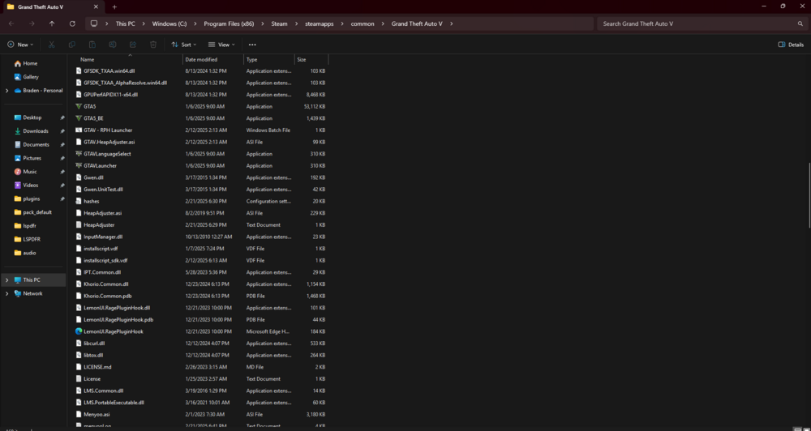This screenshot has height=431, width=811.
Task: Open the Sort dropdown menu
Action: coord(183,45)
